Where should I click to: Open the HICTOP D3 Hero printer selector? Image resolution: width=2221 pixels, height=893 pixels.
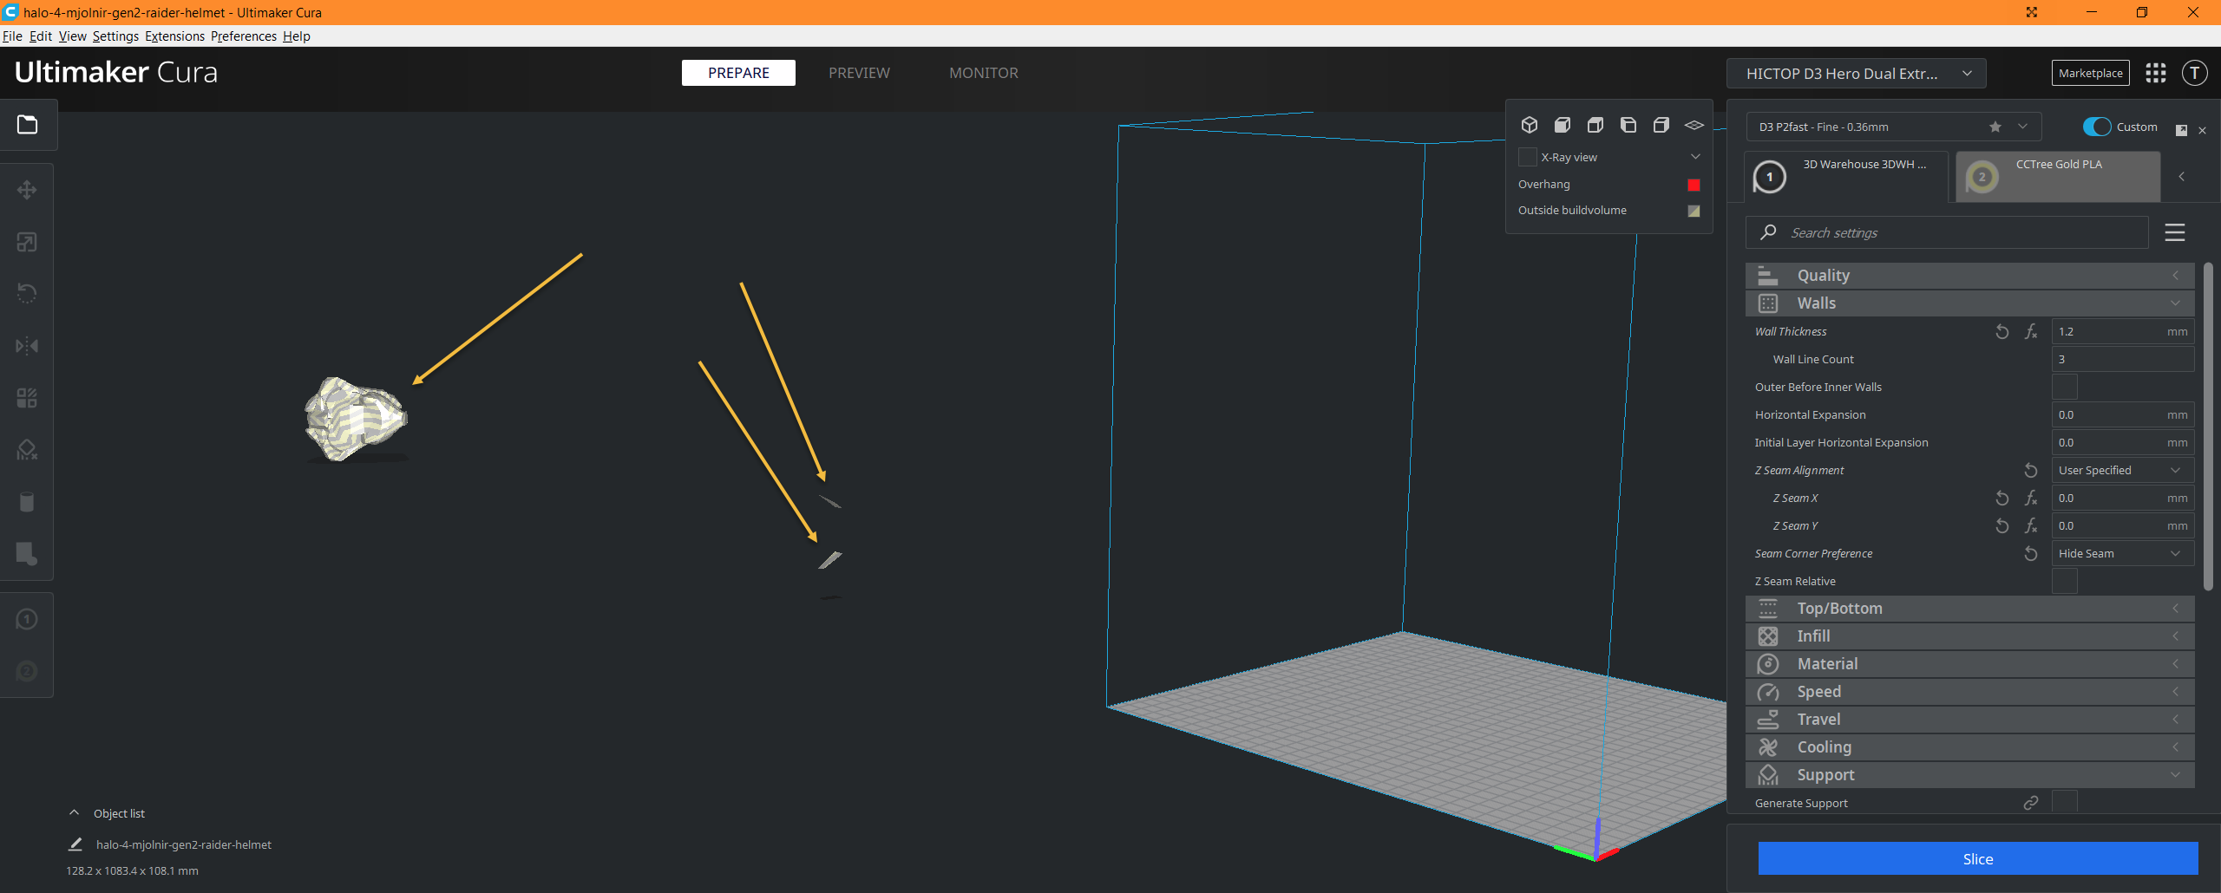coord(1856,74)
